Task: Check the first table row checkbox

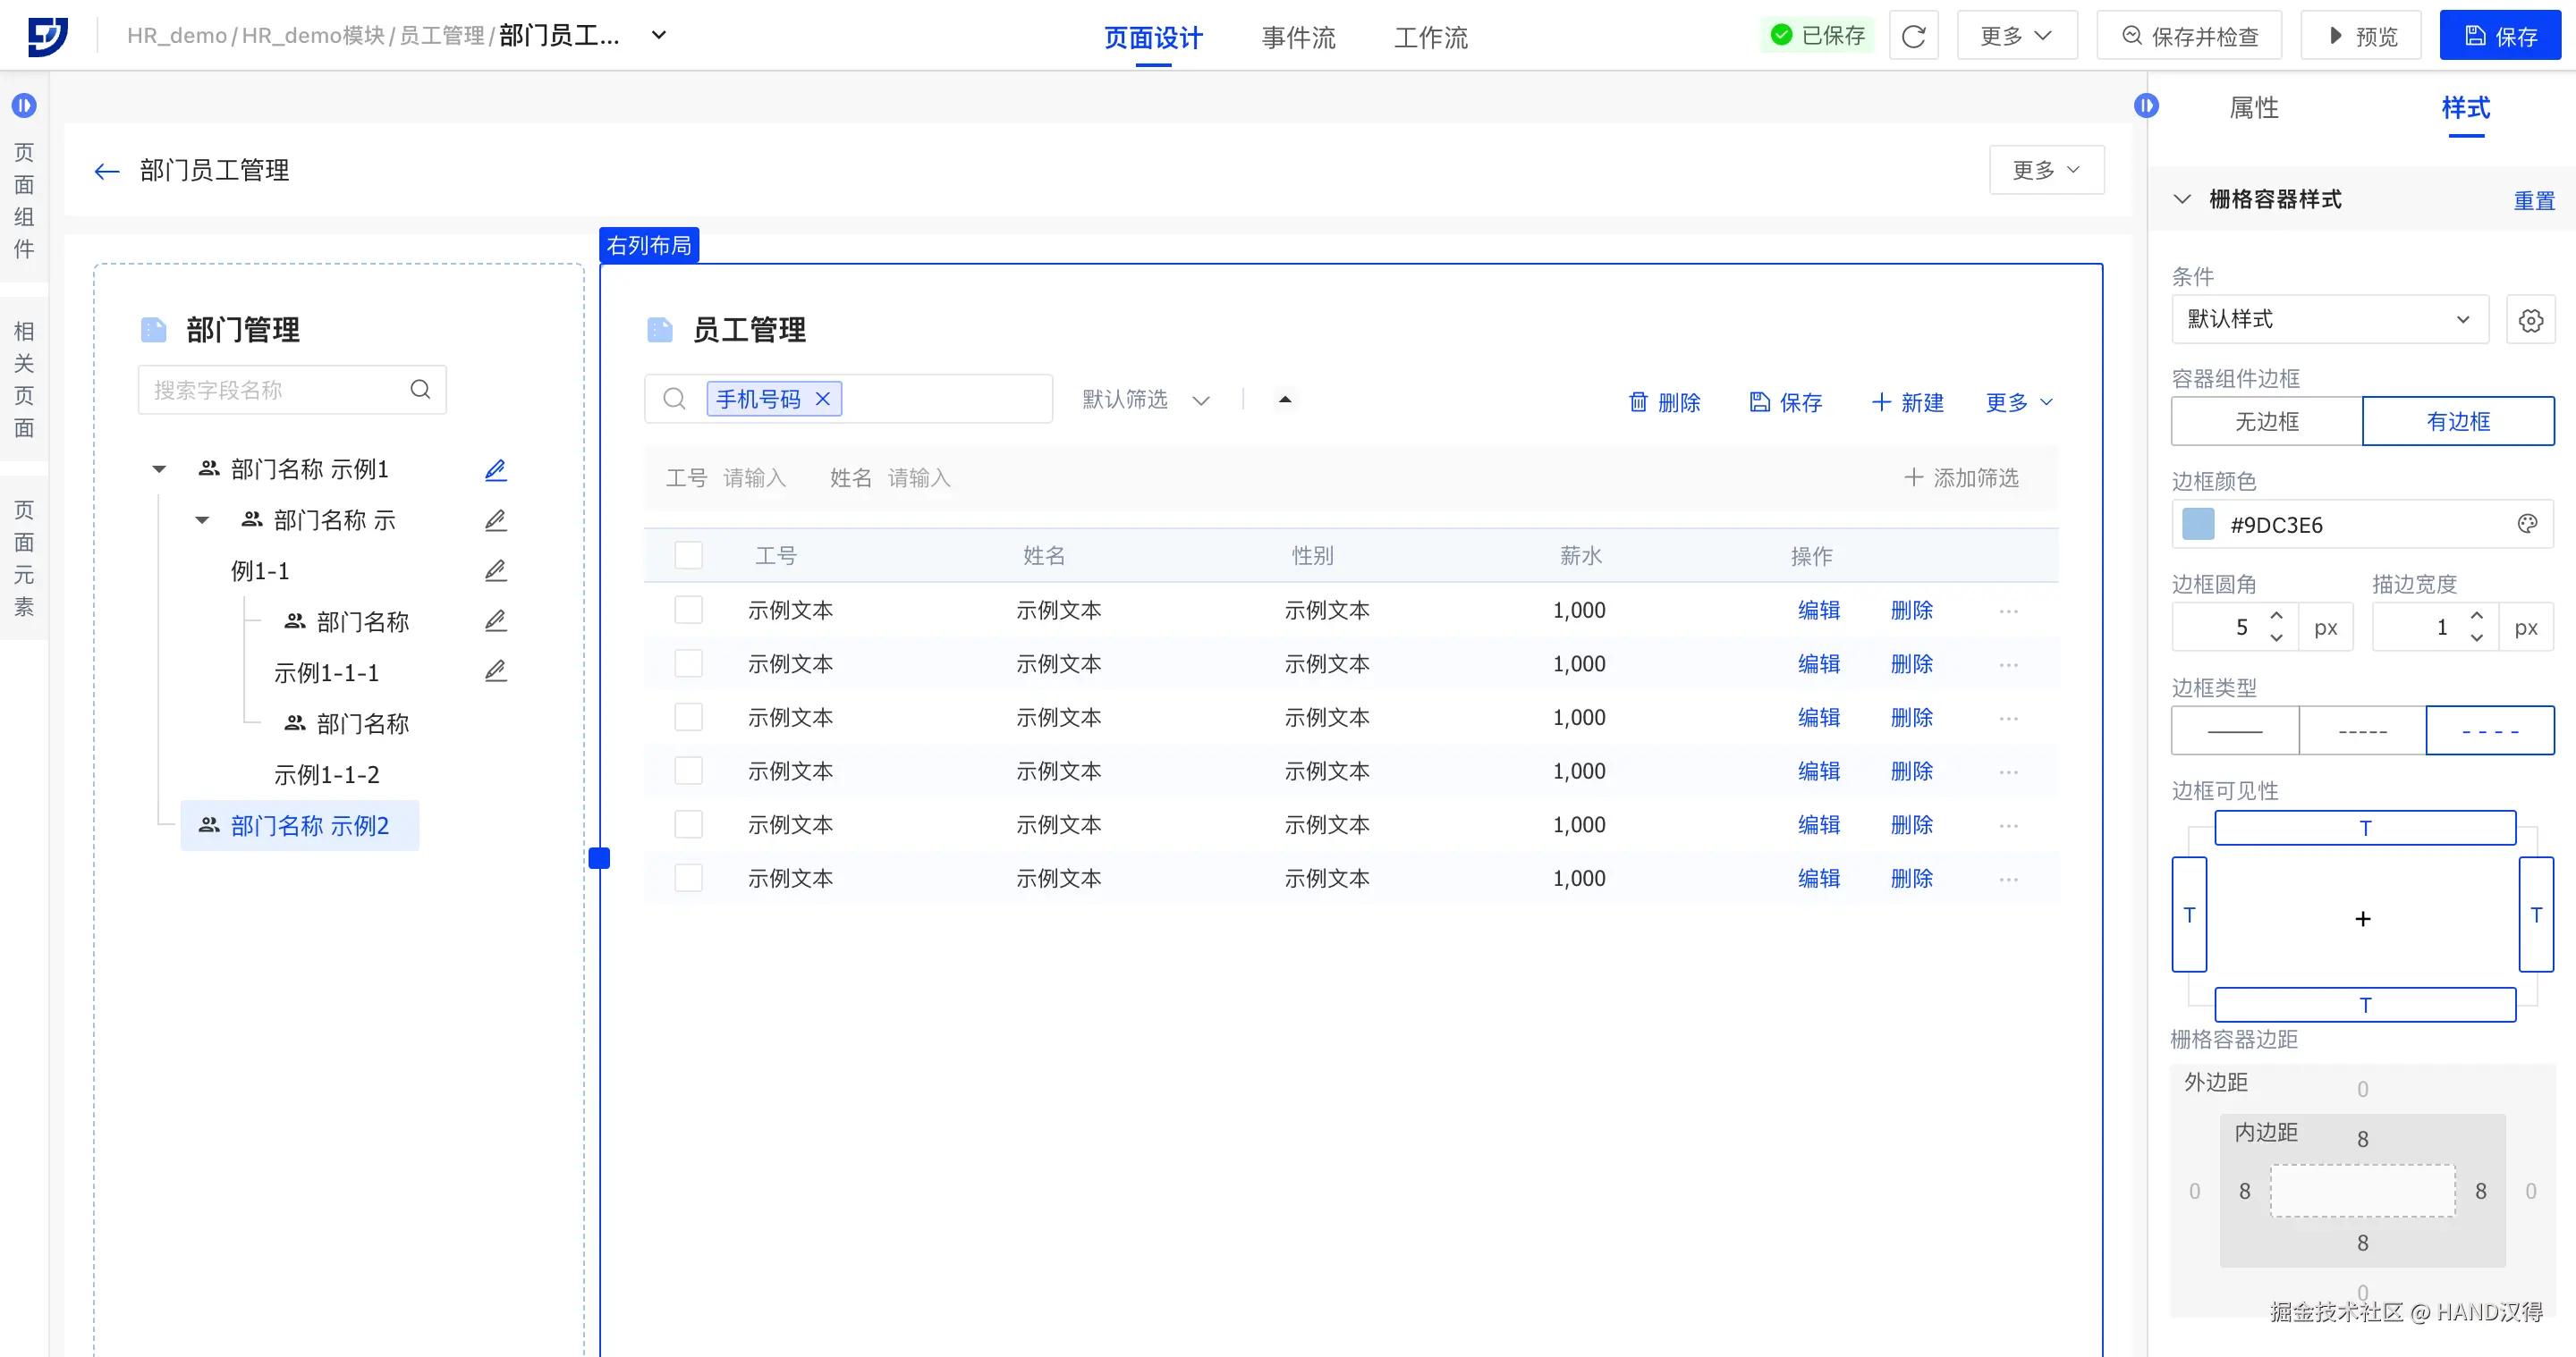Action: [688, 610]
